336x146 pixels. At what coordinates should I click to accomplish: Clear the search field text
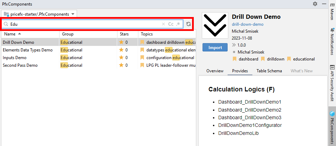coord(163,24)
